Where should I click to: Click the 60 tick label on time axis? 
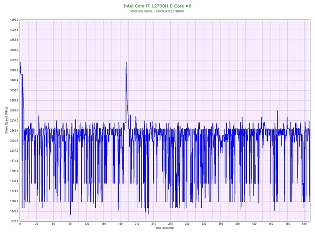tap(53, 224)
